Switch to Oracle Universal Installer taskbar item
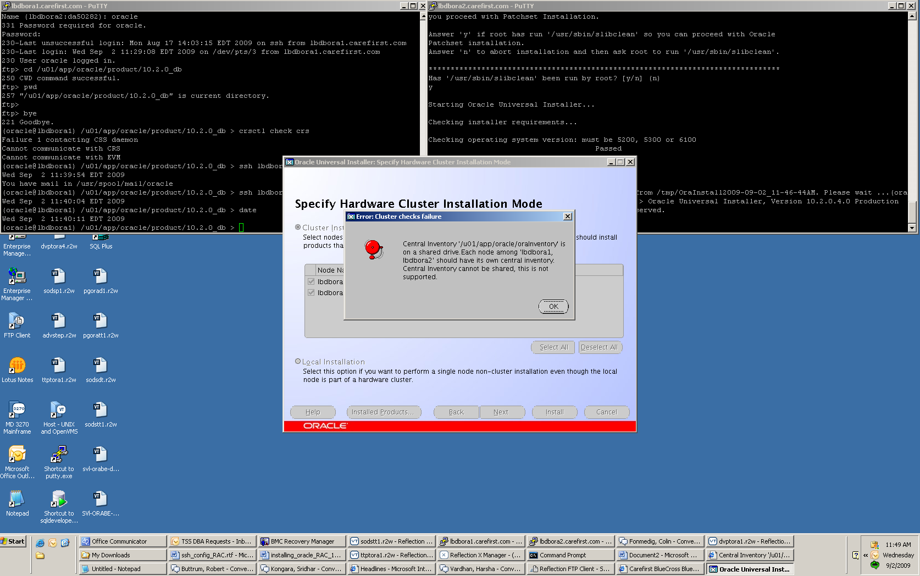 coord(750,569)
